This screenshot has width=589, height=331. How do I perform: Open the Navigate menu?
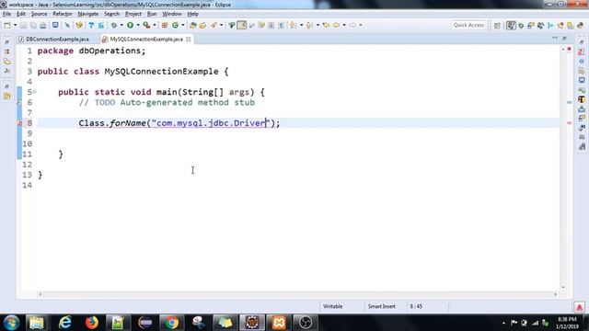88,14
